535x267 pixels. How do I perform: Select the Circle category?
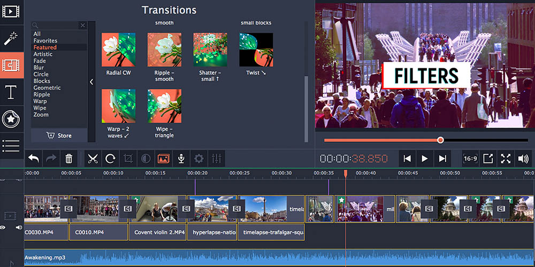pyautogui.click(x=41, y=74)
